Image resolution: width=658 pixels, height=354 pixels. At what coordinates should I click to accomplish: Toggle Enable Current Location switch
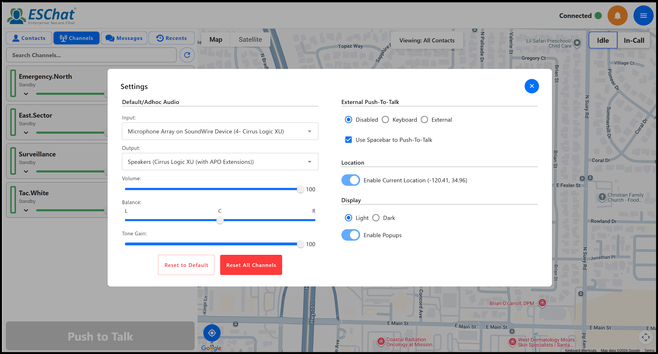point(351,180)
